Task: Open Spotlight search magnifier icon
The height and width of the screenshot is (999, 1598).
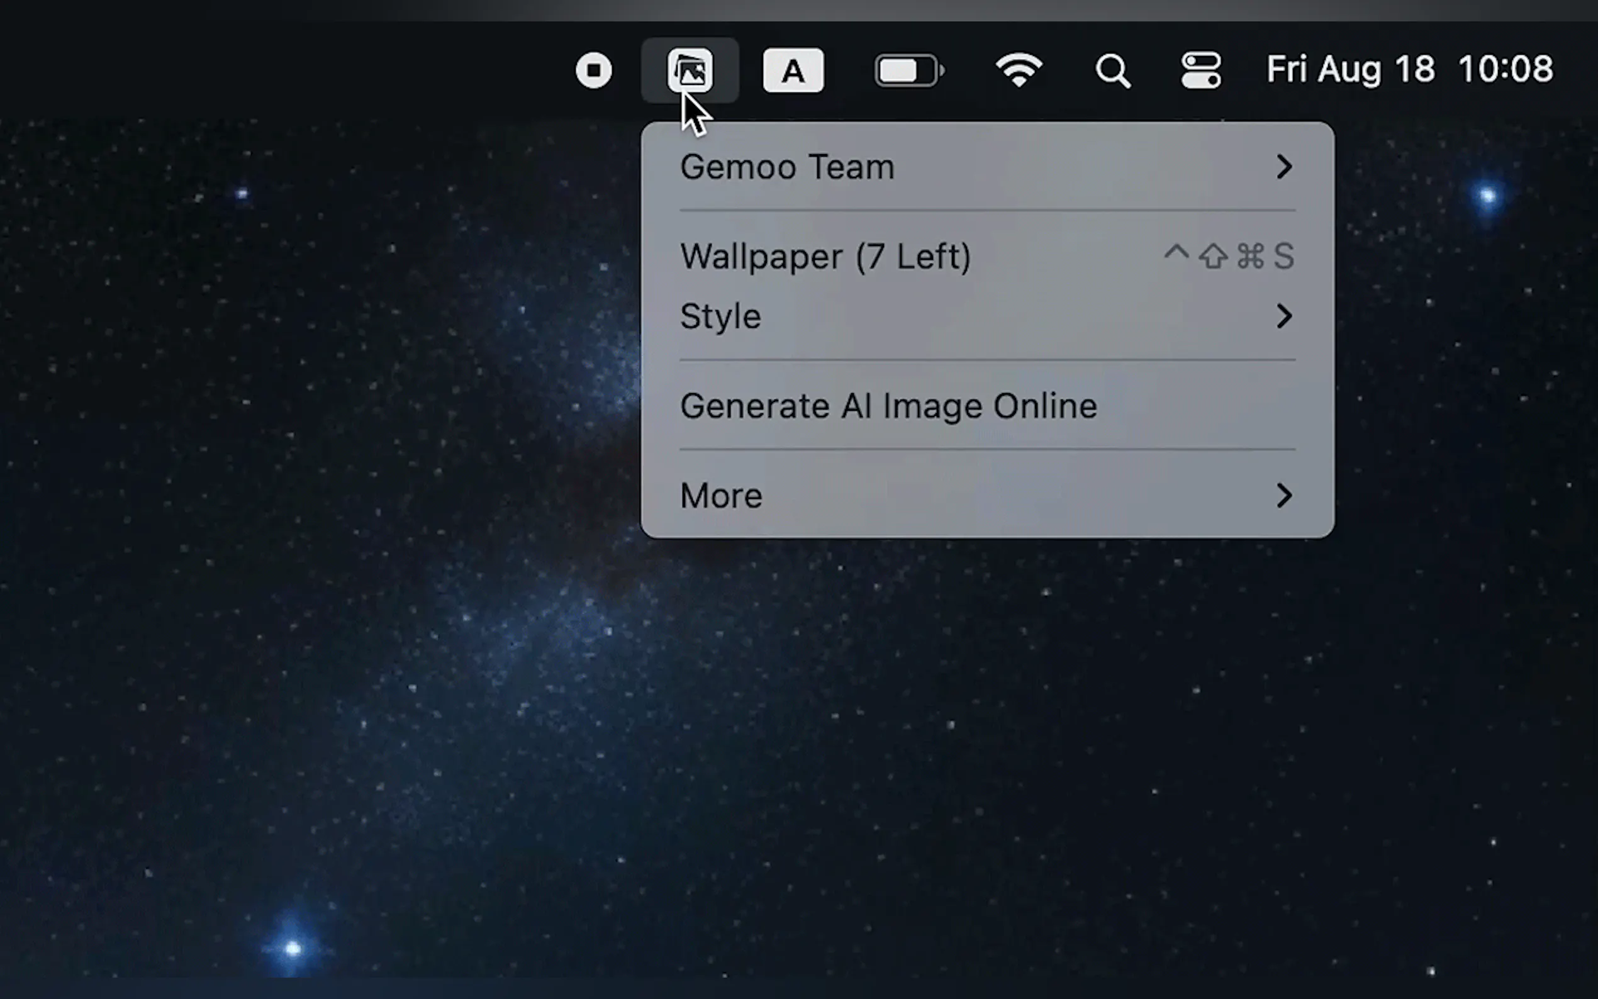Action: tap(1112, 70)
